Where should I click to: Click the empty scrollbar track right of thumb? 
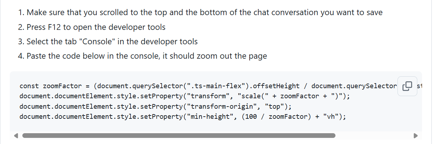[373, 136]
